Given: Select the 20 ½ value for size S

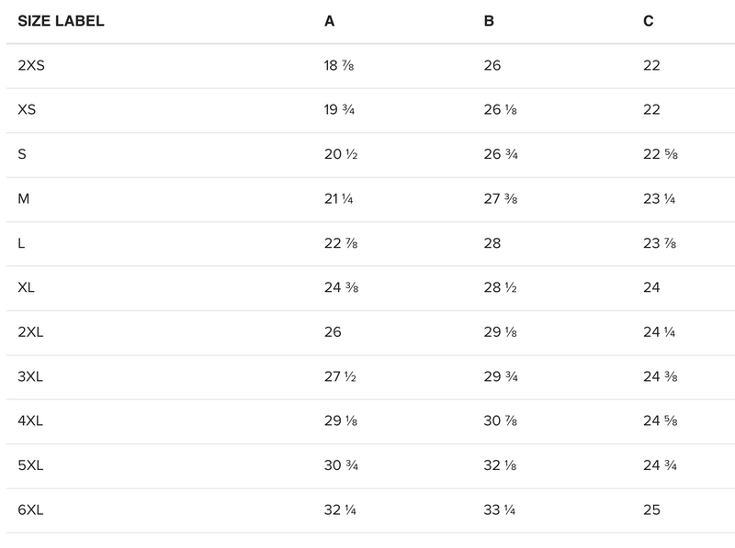Looking at the screenshot, I should coord(341,154).
